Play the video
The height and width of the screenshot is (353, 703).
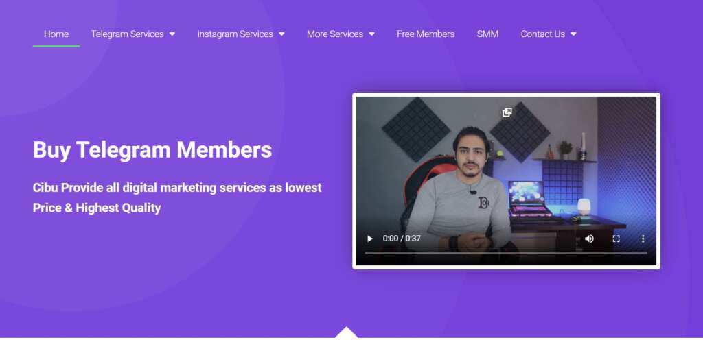(370, 239)
